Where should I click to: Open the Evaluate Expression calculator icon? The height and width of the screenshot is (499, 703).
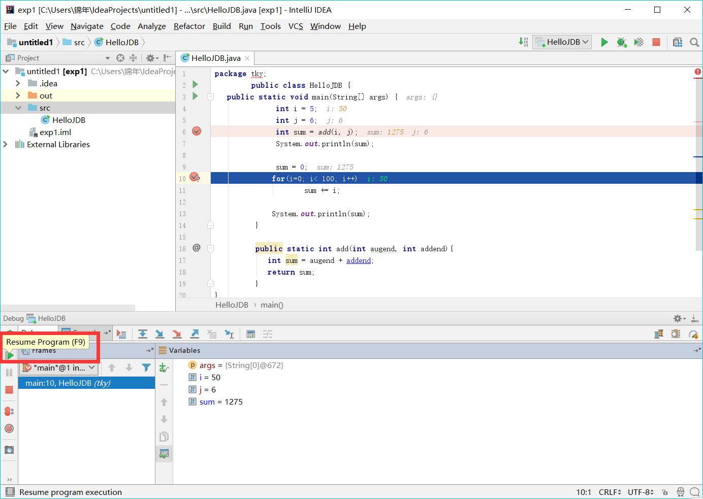pos(250,334)
